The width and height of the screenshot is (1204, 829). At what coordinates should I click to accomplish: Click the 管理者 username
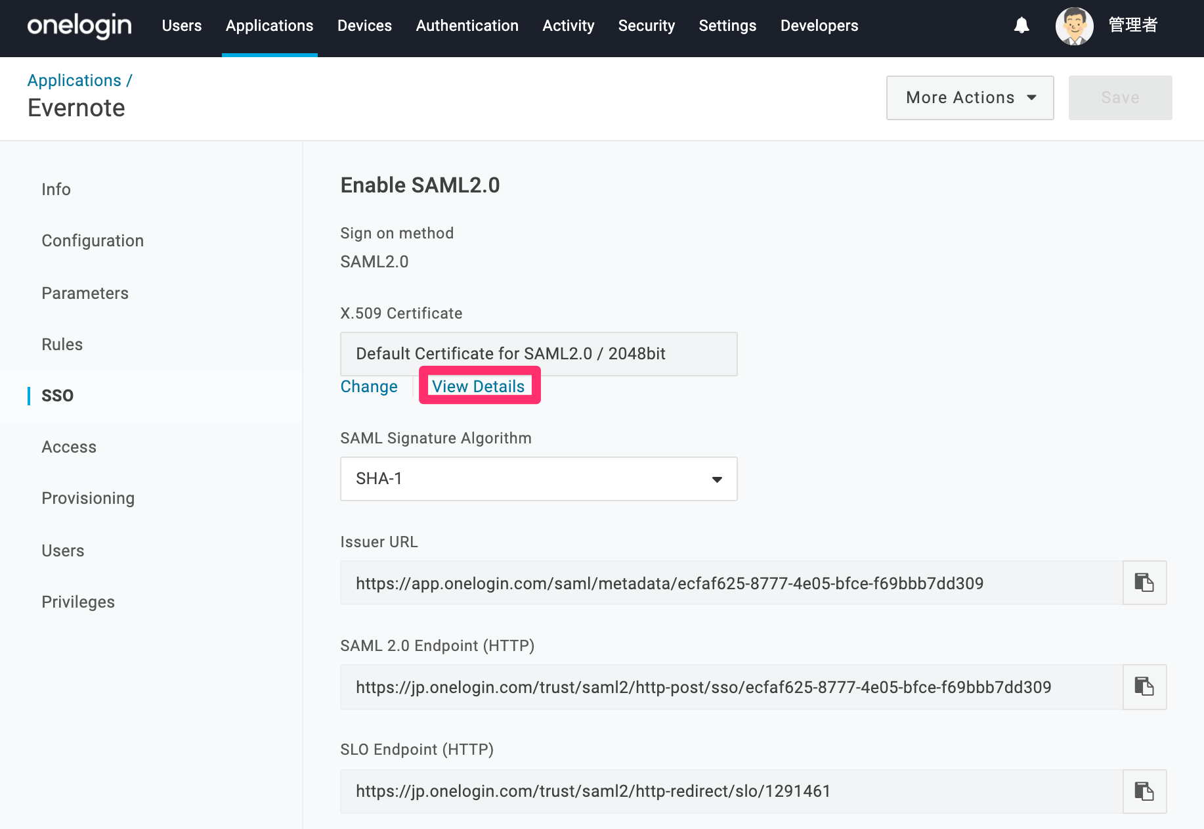point(1132,26)
